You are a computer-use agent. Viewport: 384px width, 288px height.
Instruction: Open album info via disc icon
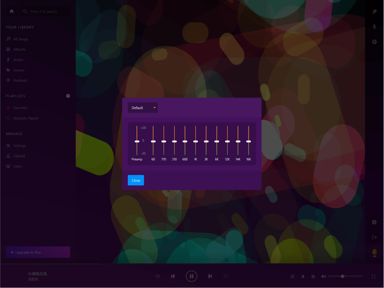[374, 42]
